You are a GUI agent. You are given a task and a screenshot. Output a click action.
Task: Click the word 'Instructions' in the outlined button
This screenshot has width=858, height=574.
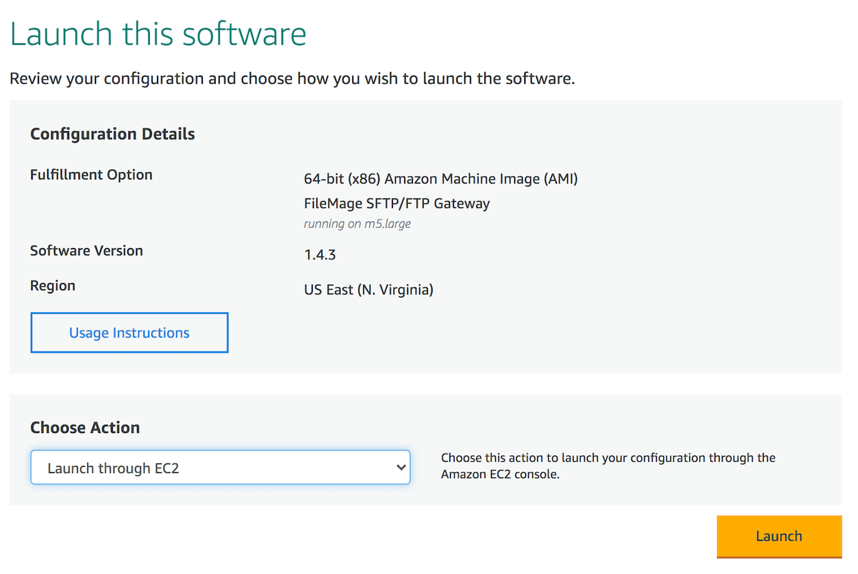[151, 333]
